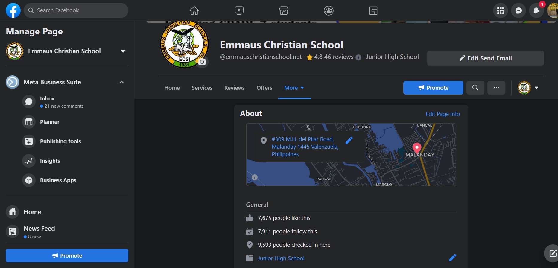This screenshot has height=268, width=558.
Task: Open the Messenger icon
Action: 519,11
